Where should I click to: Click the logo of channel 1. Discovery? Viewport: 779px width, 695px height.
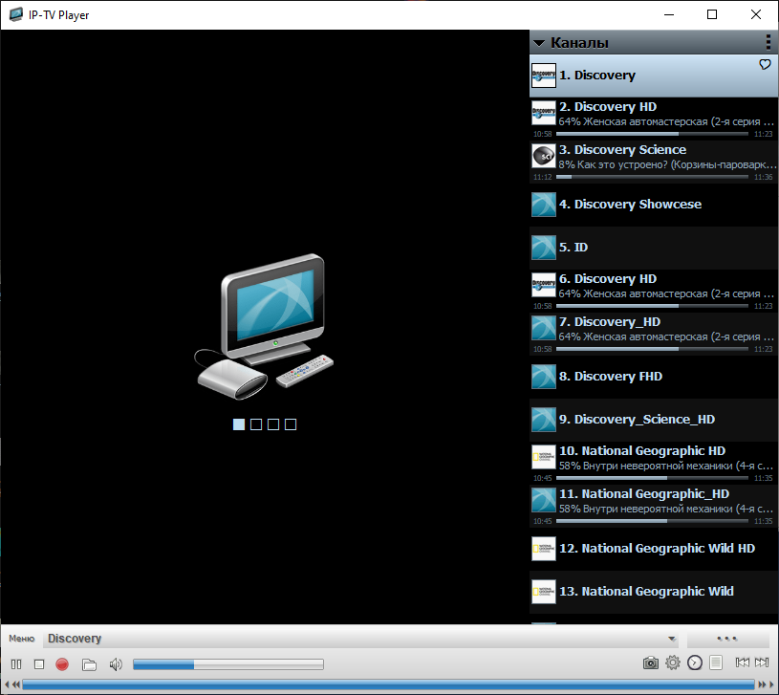[544, 76]
